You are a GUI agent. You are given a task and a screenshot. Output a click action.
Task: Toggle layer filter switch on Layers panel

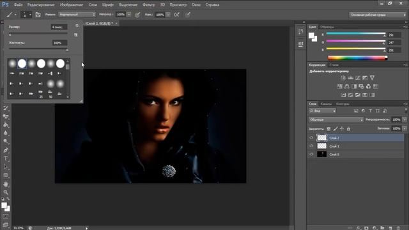(406, 111)
